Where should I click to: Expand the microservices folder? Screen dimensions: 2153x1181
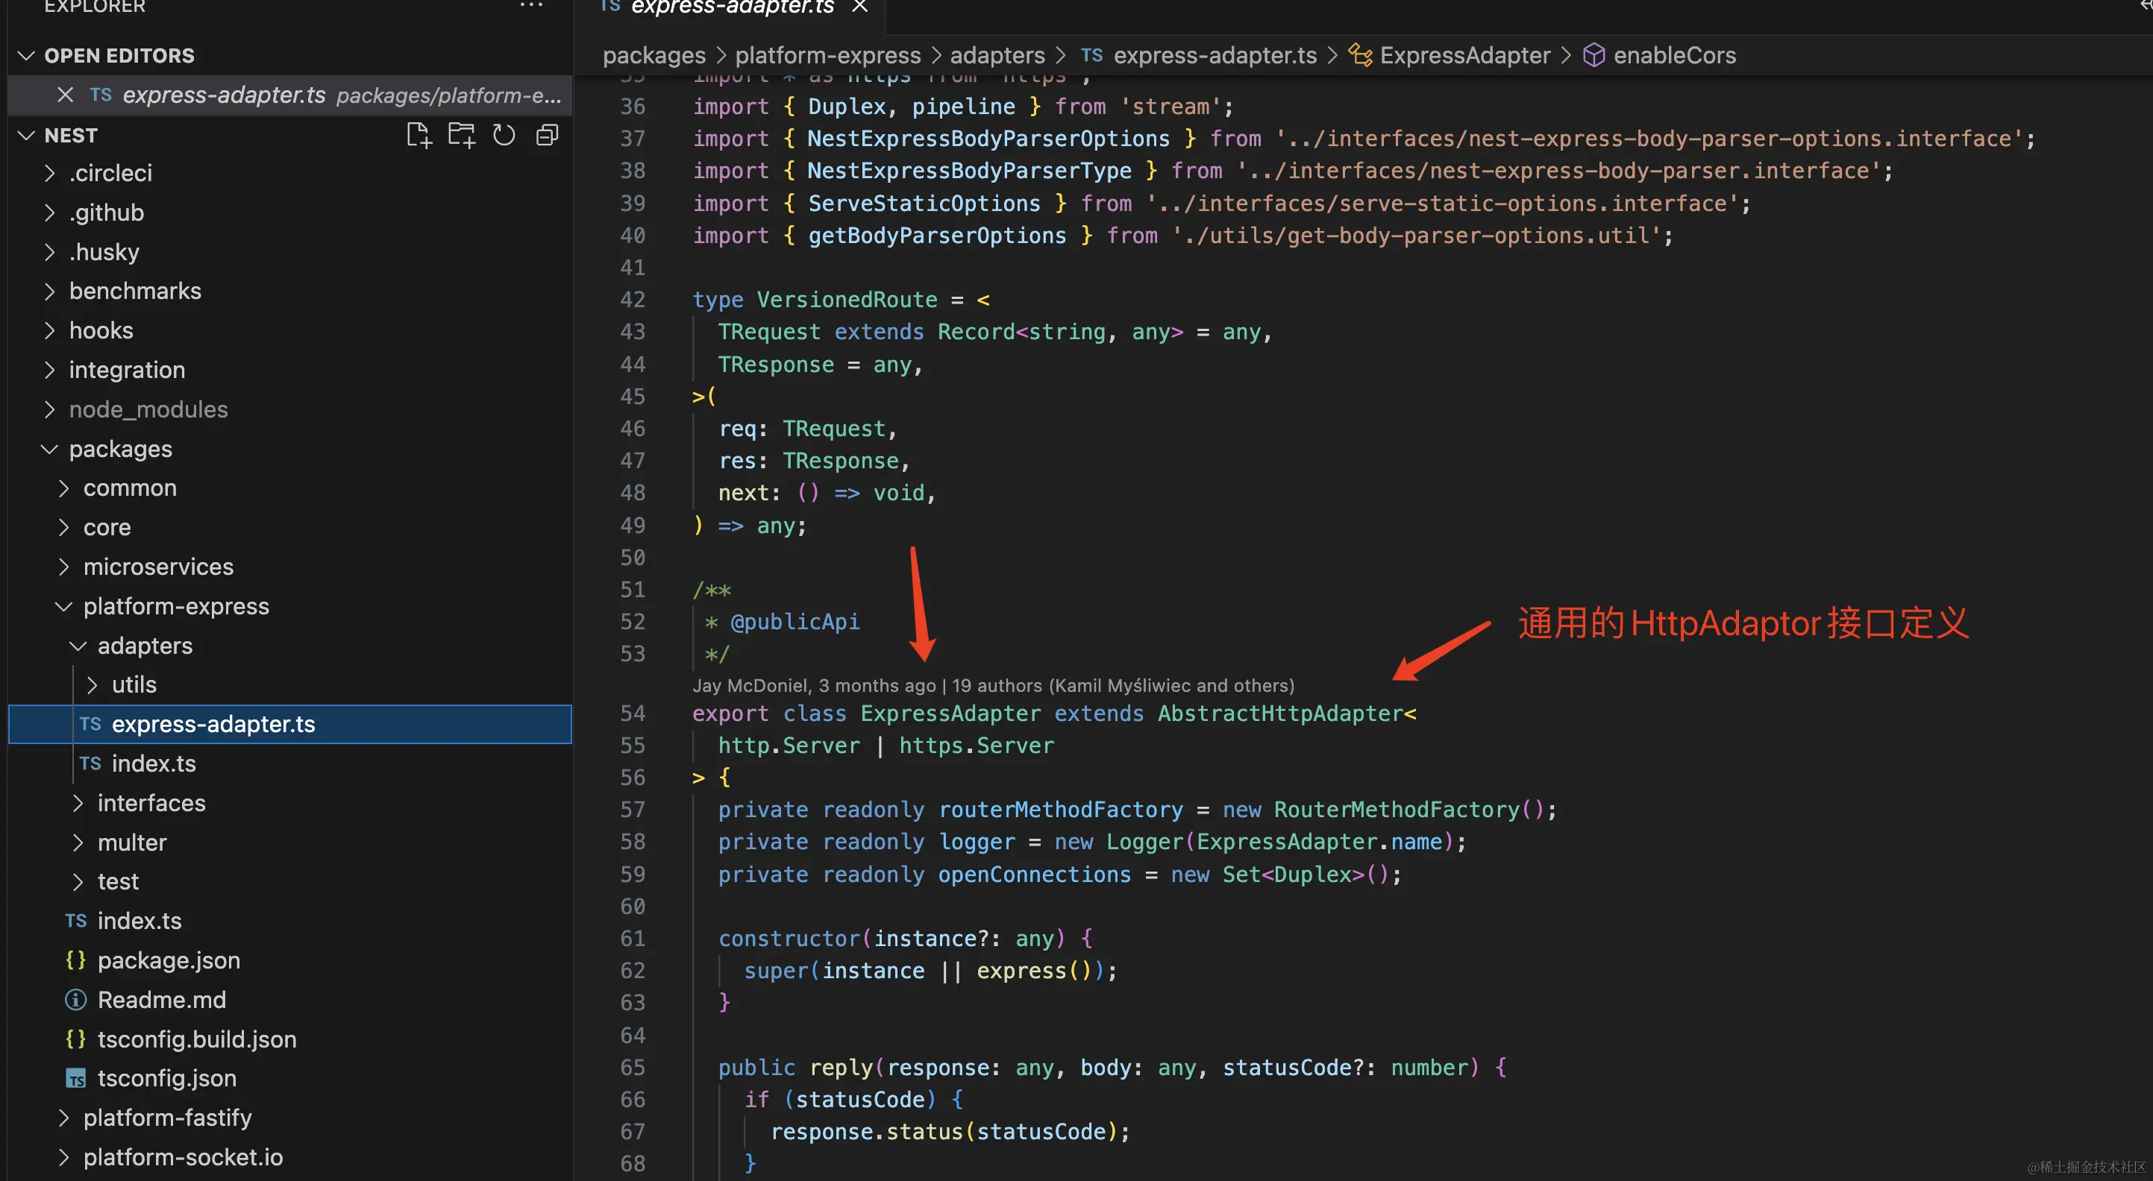click(x=63, y=567)
